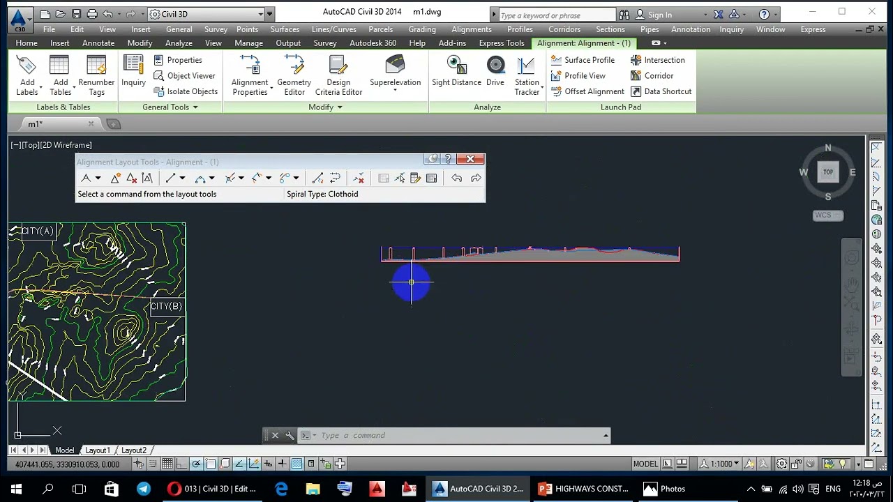The width and height of the screenshot is (893, 502).
Task: Toggle Dynamic Input in status bar
Action: click(268, 464)
